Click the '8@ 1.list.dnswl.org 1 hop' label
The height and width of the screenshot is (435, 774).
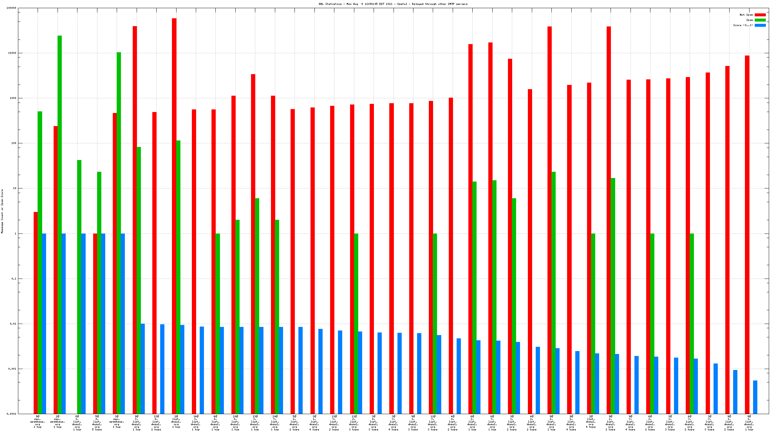(x=77, y=423)
